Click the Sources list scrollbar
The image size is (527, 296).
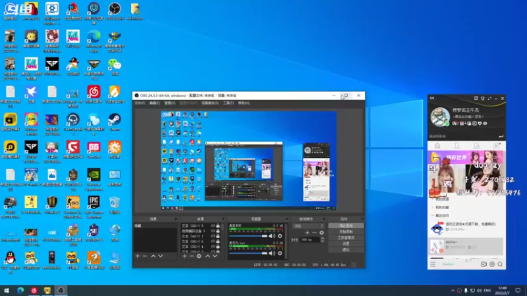point(223,237)
